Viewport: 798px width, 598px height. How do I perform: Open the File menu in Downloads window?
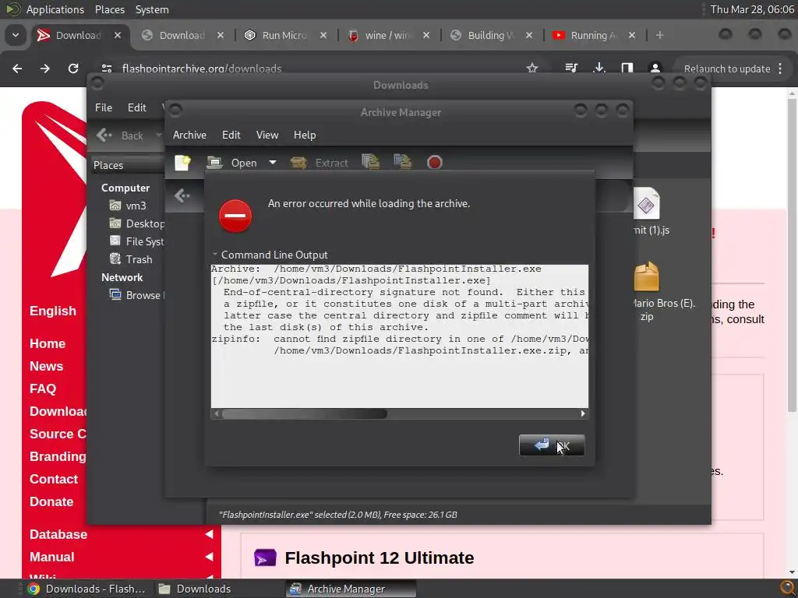click(x=104, y=107)
